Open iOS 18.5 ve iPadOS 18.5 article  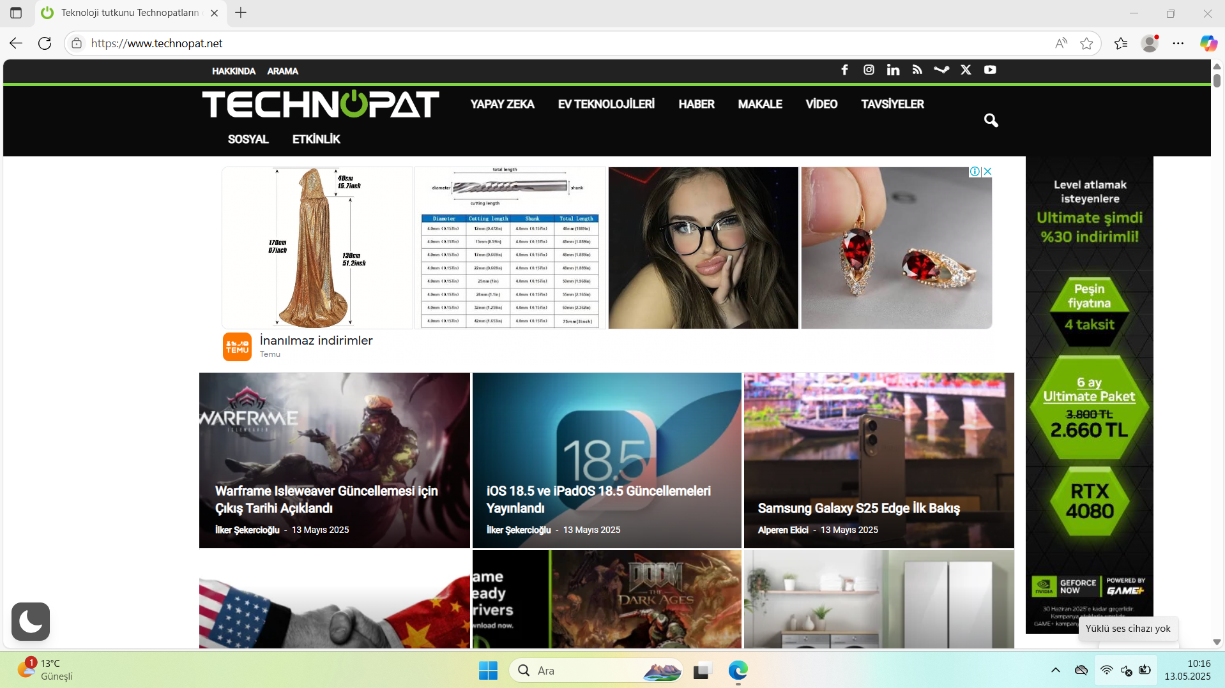coord(598,499)
